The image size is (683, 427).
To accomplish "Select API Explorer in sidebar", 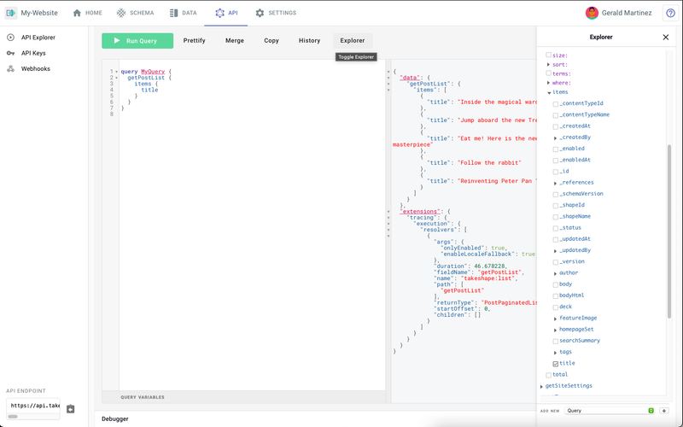I will pos(38,38).
